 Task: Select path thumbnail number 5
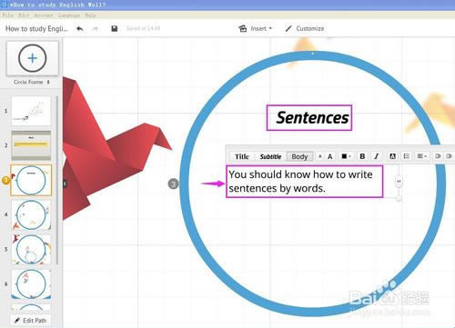coord(31,249)
